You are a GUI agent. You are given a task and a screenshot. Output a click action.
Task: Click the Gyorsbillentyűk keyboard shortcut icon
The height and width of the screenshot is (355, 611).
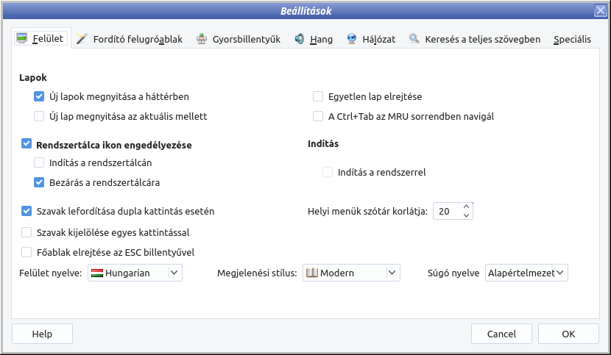tap(202, 39)
